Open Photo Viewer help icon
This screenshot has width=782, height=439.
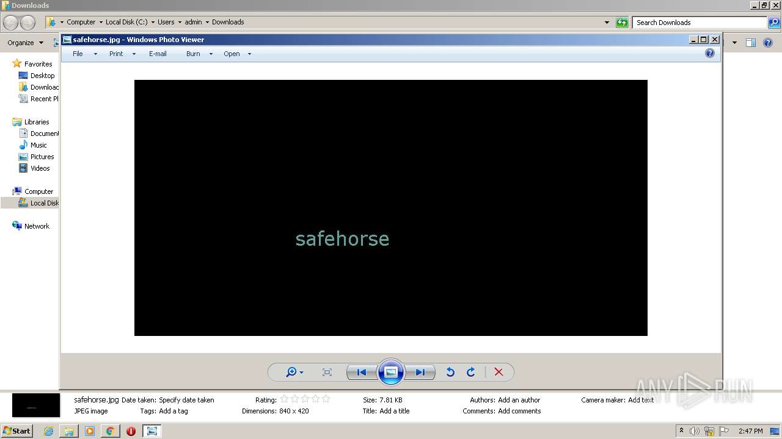[x=710, y=54]
